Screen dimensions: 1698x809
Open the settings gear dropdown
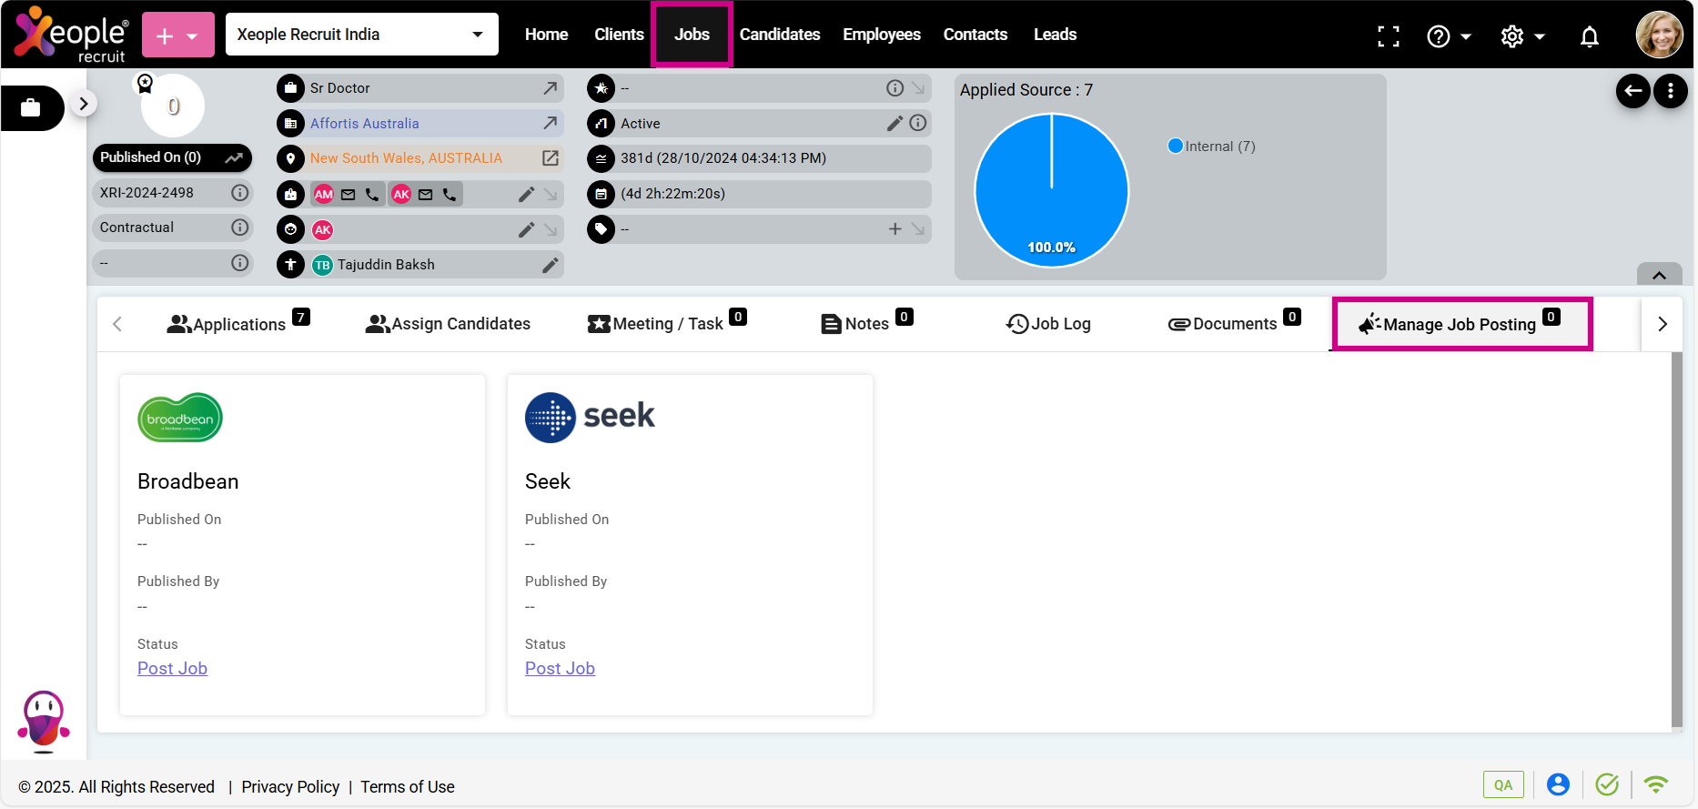[1521, 36]
